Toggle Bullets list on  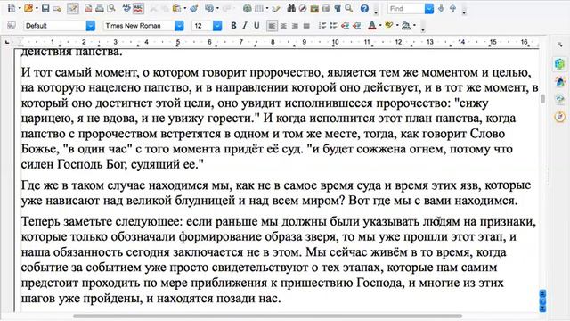tap(333, 26)
